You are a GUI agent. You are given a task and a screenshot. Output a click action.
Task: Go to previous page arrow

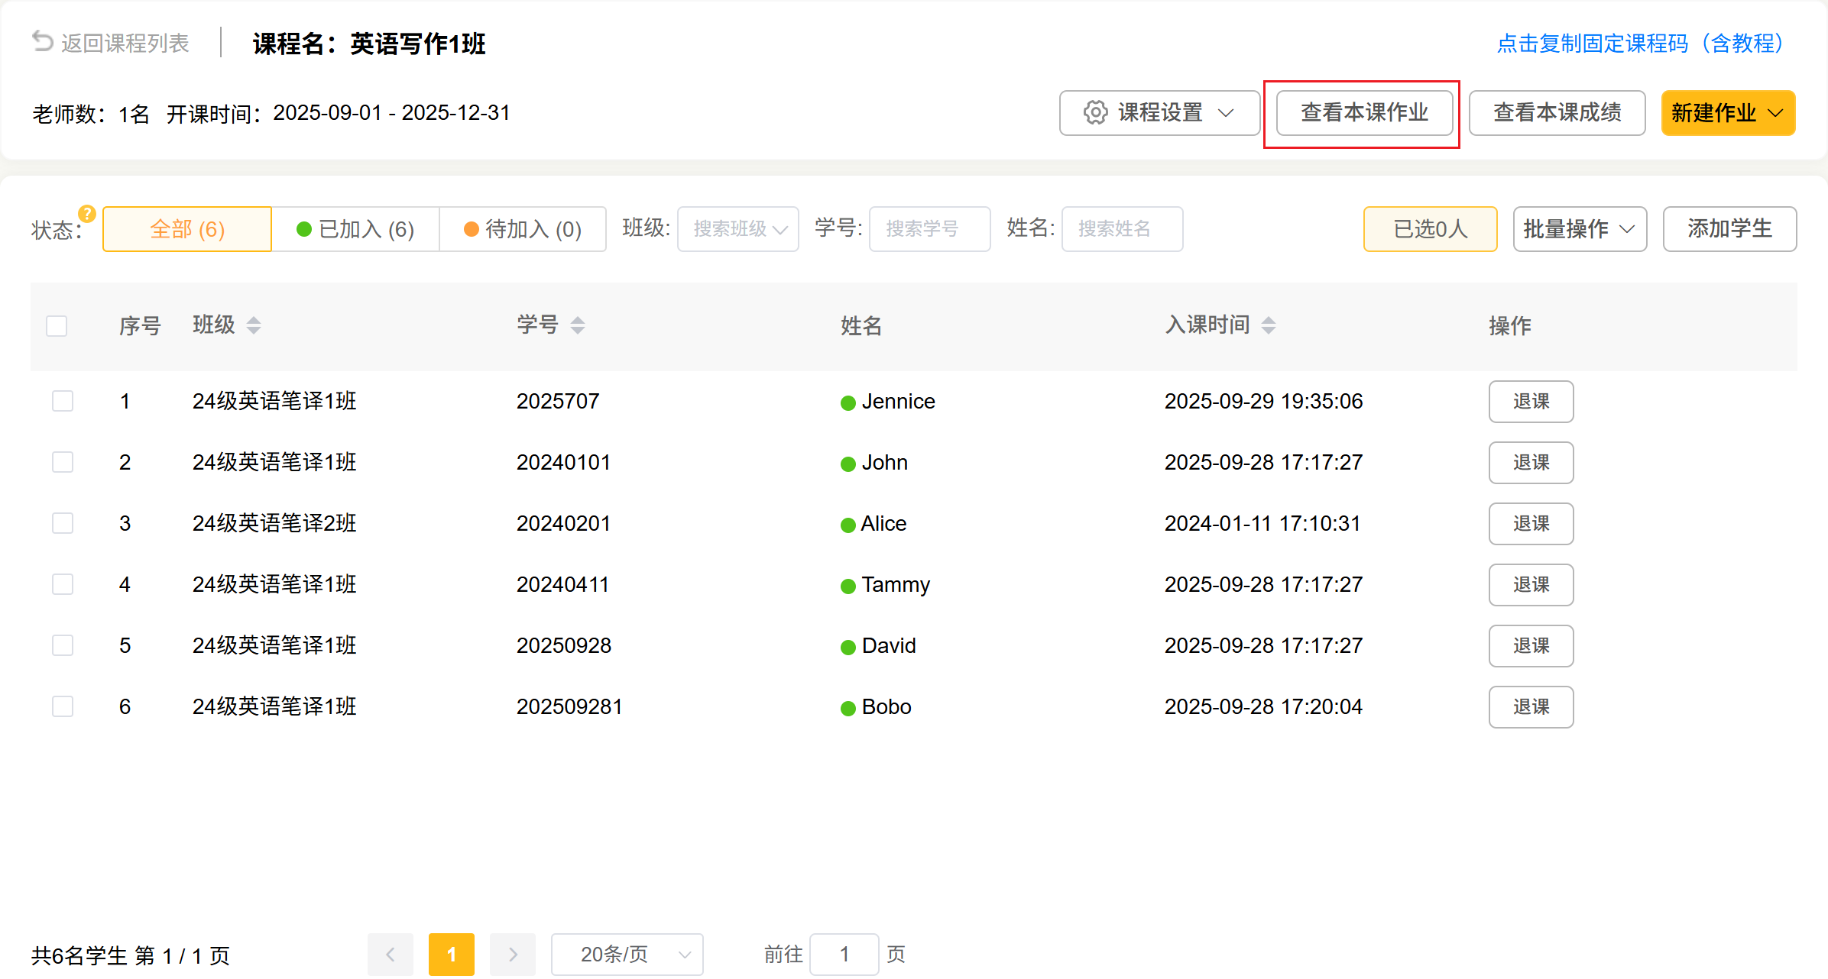pyautogui.click(x=391, y=954)
